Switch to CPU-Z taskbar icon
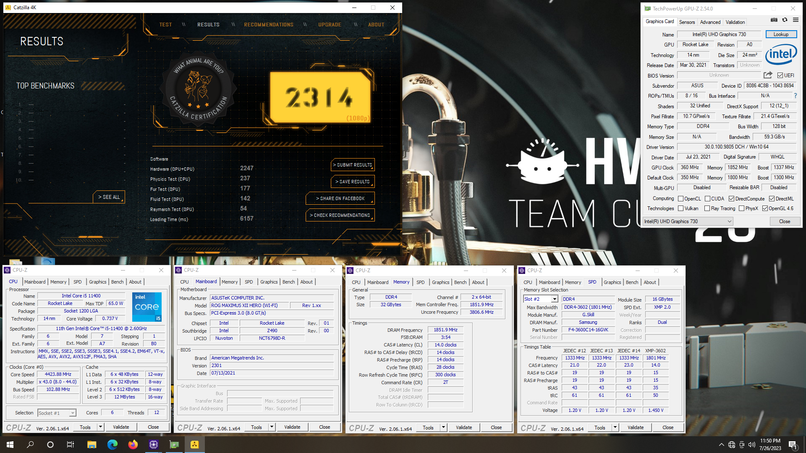The width and height of the screenshot is (806, 453). tap(153, 445)
